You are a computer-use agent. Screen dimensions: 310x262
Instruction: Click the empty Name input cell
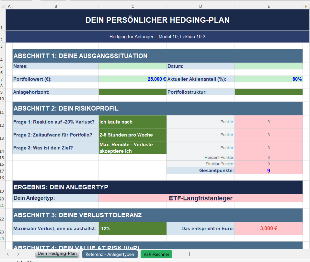[x=133, y=66]
